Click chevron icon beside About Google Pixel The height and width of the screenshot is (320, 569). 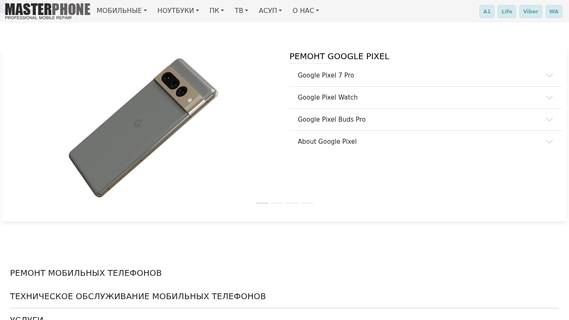[549, 142]
